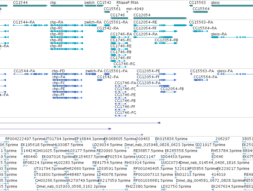Select the RH22380.5prime cDNA label
Image resolution: width=253 pixels, height=191 pixels.
(141, 187)
